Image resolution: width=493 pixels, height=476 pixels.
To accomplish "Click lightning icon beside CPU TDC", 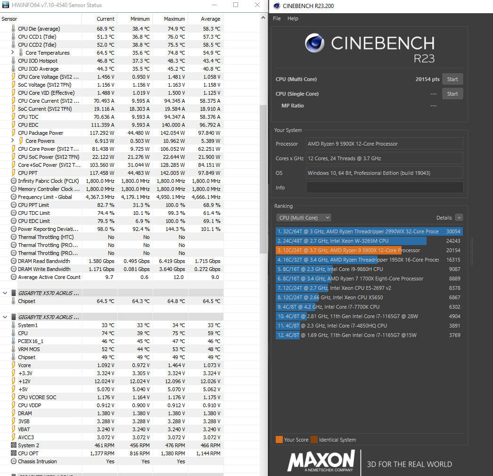I will (14, 116).
